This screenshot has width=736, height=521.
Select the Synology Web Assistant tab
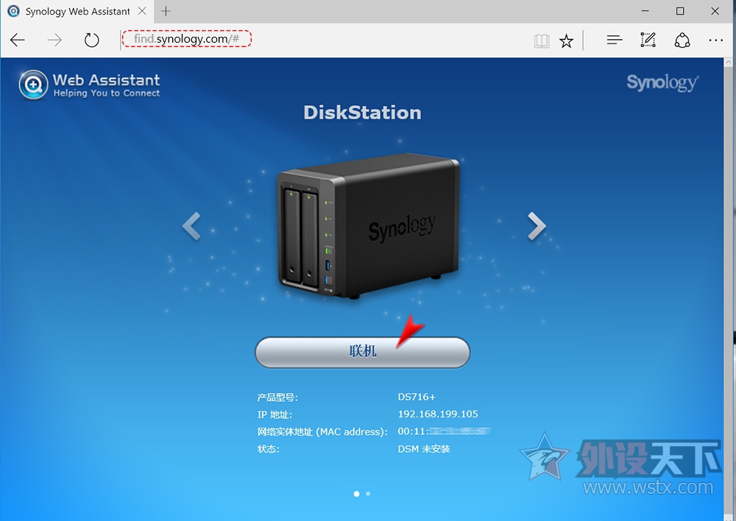77,11
